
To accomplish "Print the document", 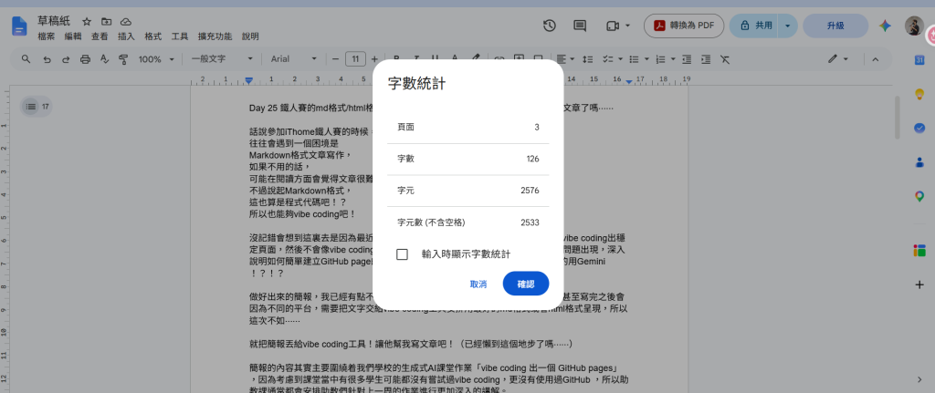I will point(85,59).
